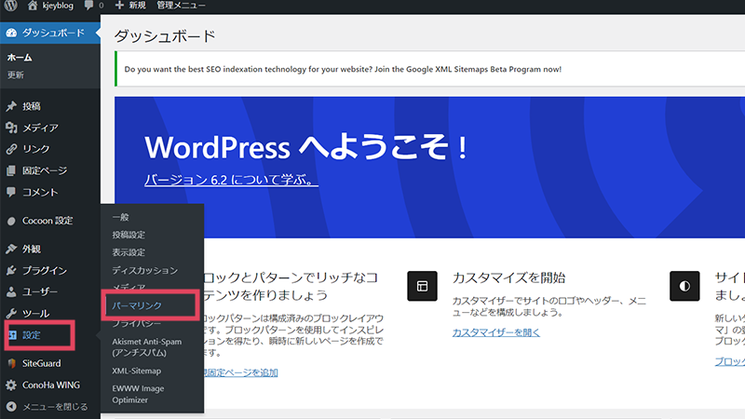Click the Google XML Sitemaps Beta notice text
The image size is (745, 419).
pos(343,69)
